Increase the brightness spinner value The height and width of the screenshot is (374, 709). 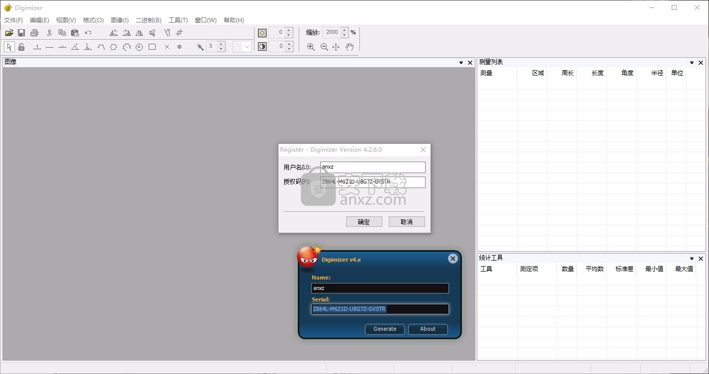pyautogui.click(x=289, y=30)
